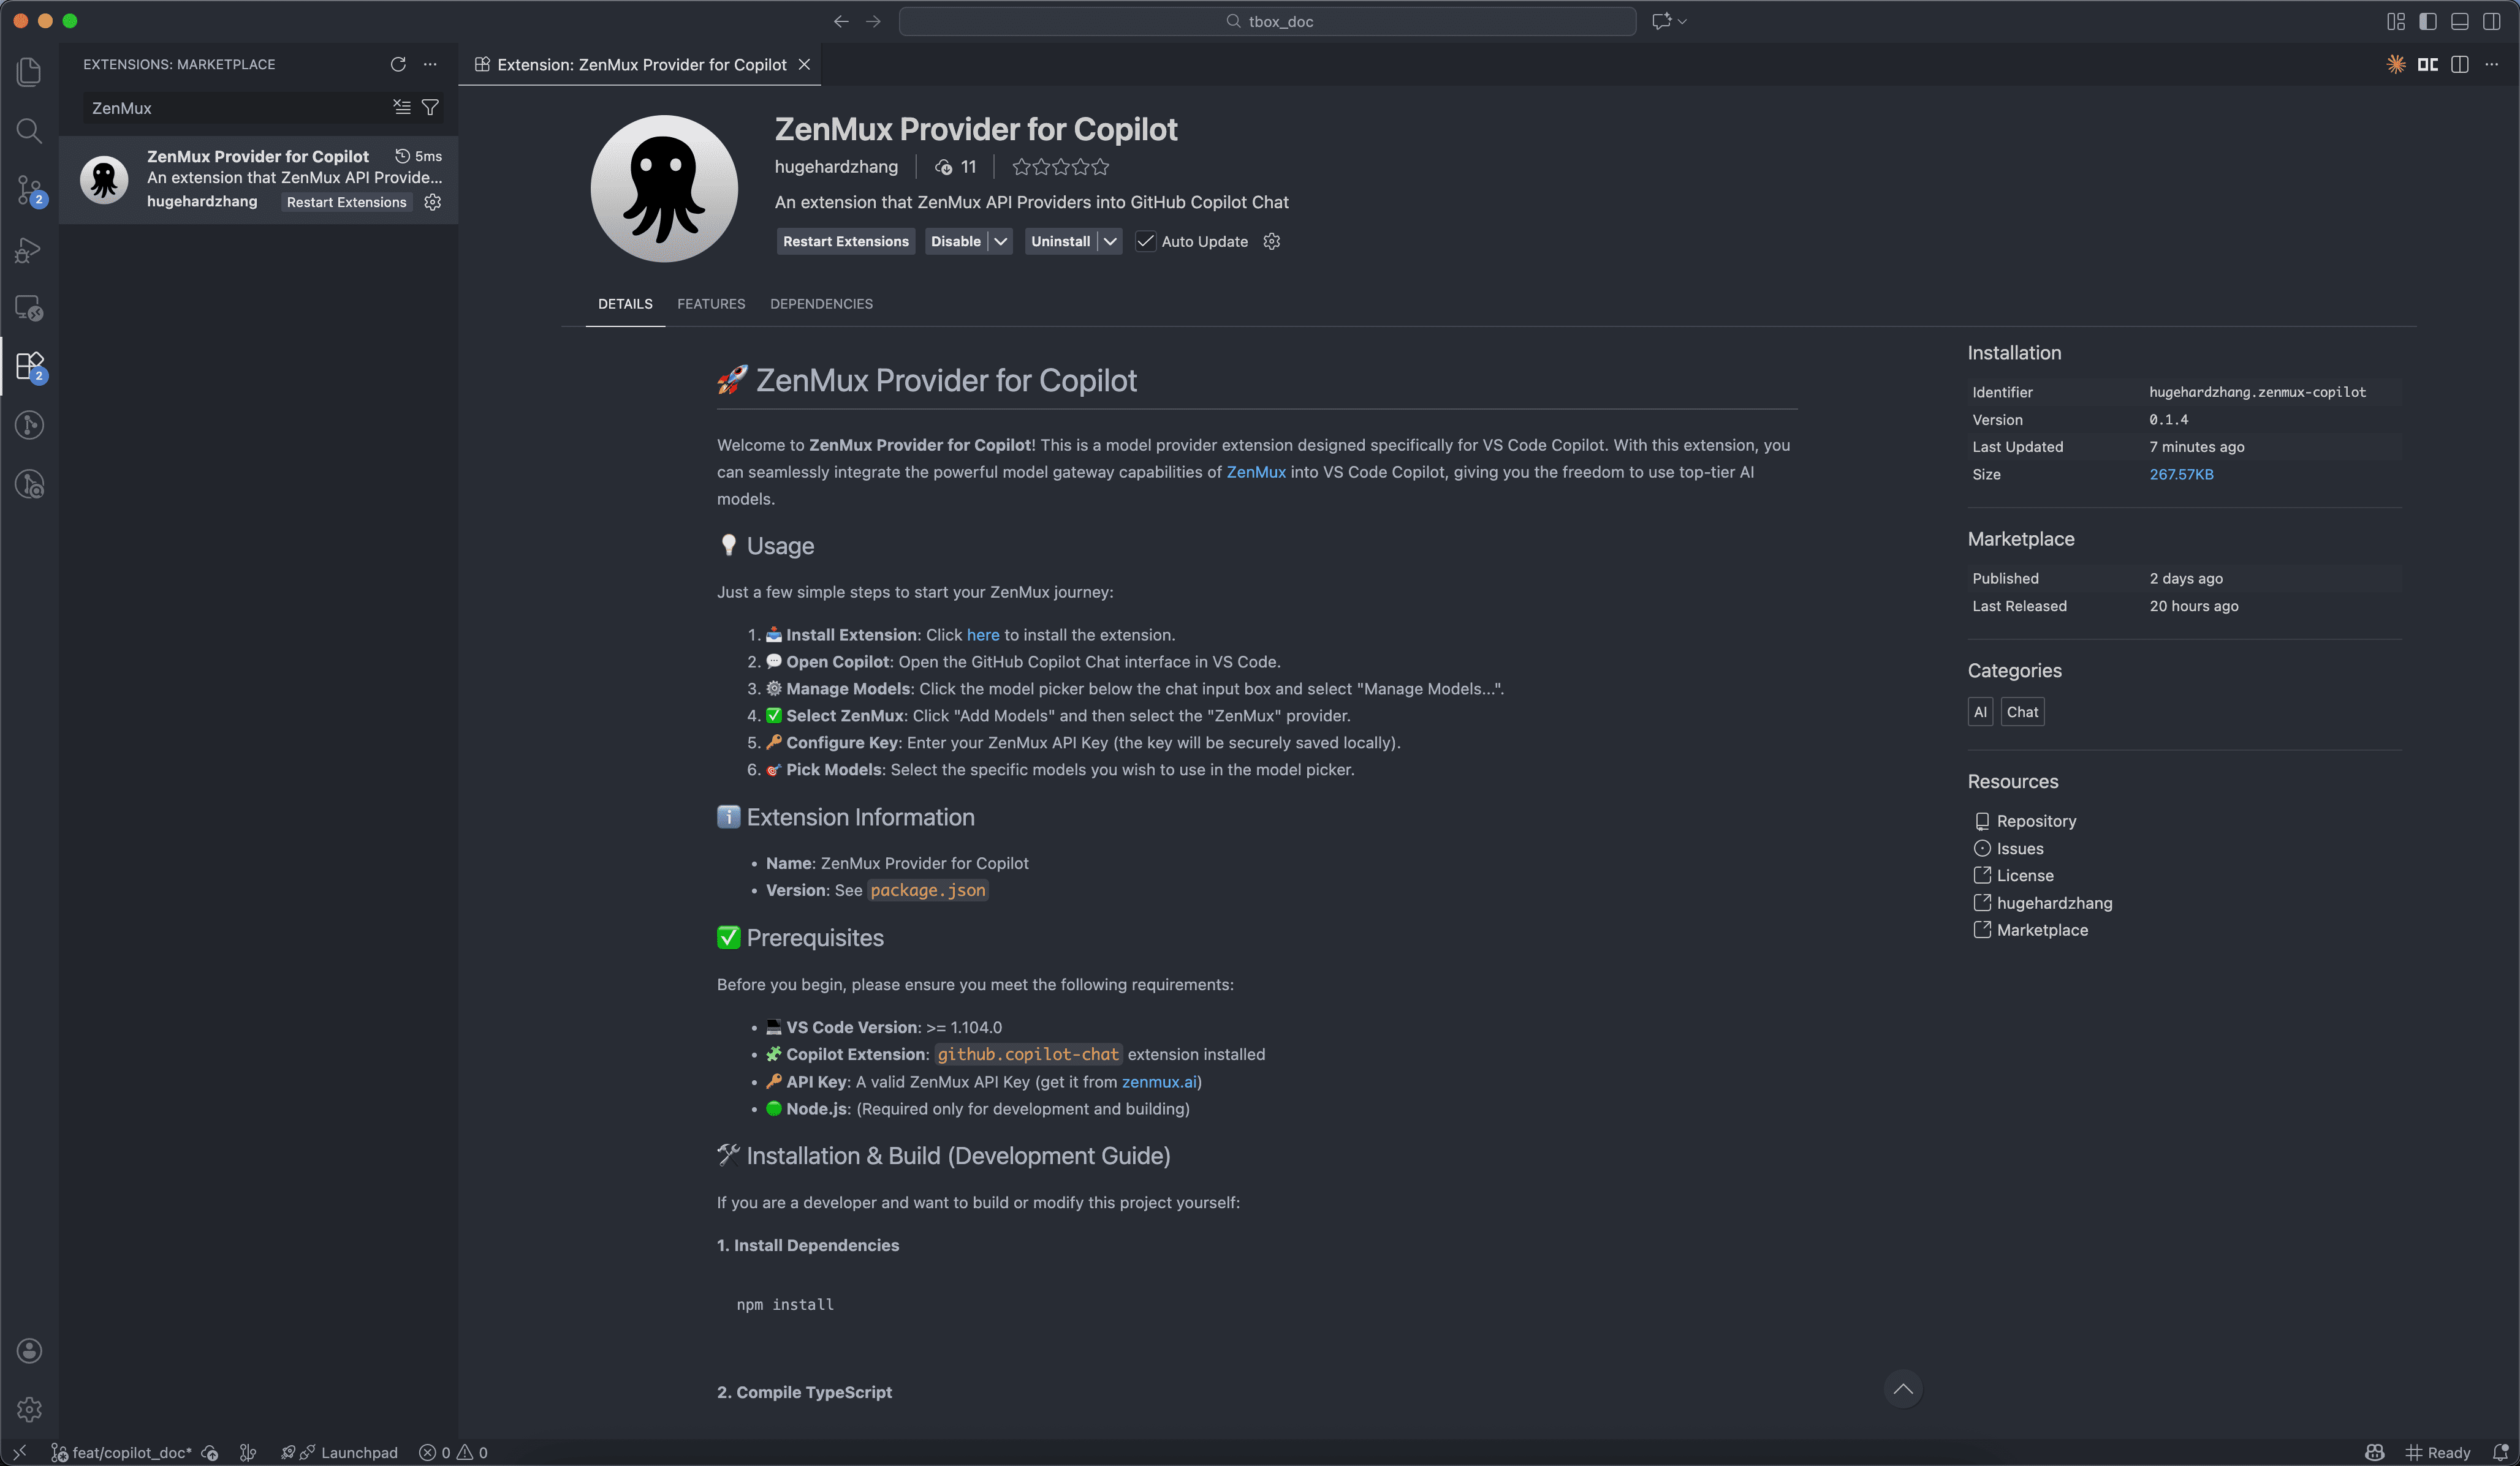Viewport: 2520px width, 1466px height.
Task: Open the Explorer view in the Activity Bar
Action: click(x=29, y=72)
